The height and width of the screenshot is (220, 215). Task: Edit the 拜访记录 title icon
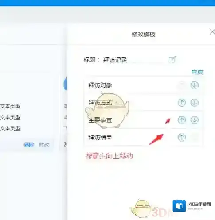click(x=172, y=60)
